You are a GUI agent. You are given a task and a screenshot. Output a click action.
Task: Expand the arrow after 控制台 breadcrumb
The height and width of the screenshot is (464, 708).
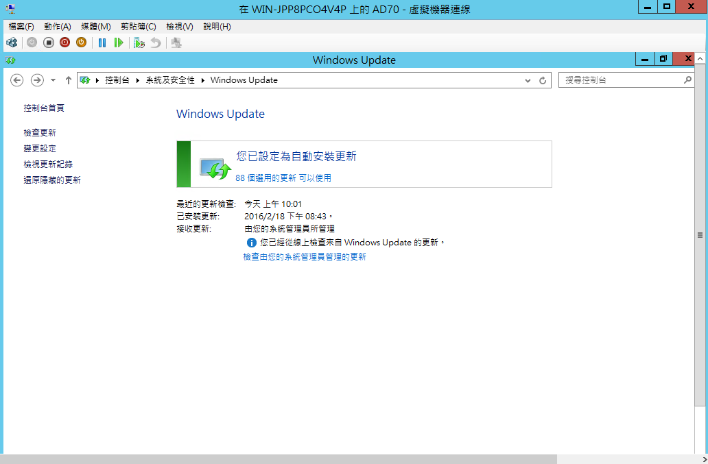(138, 80)
